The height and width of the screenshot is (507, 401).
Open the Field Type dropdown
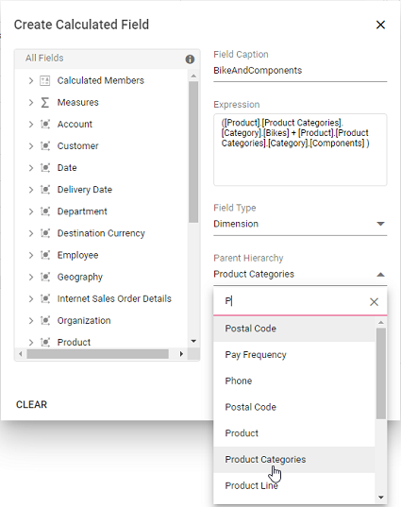coord(300,224)
